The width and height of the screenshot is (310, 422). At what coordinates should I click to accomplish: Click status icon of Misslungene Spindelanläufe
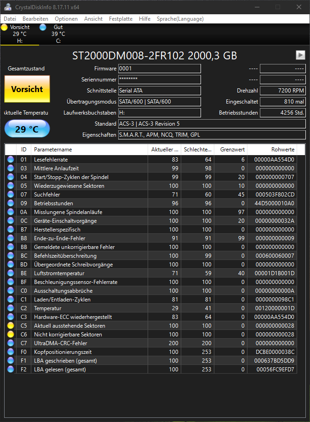(x=11, y=212)
